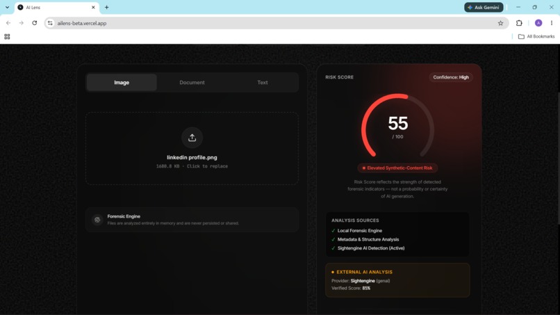Click Sightengine AI Detection (Active) entry
The height and width of the screenshot is (315, 560).
point(371,248)
